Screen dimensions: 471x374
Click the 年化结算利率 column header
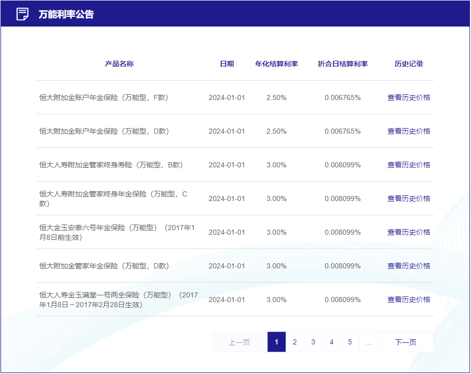[277, 64]
